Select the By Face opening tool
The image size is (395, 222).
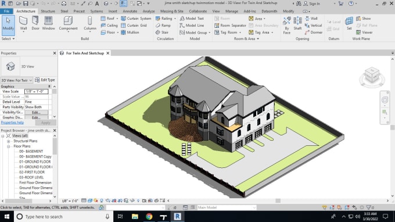click(x=287, y=25)
